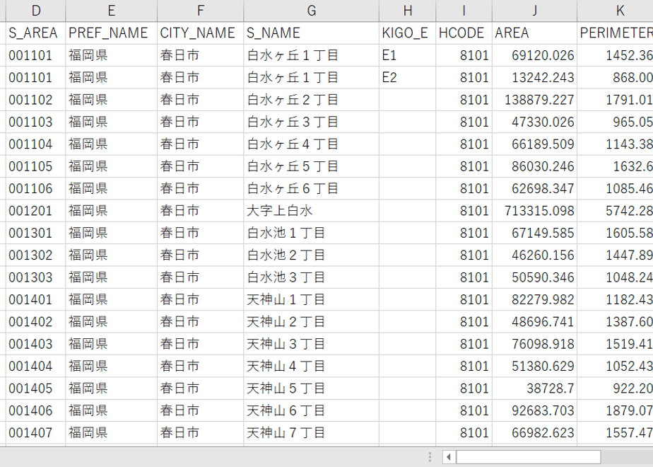Select column I header
The width and height of the screenshot is (653, 467).
click(464, 11)
